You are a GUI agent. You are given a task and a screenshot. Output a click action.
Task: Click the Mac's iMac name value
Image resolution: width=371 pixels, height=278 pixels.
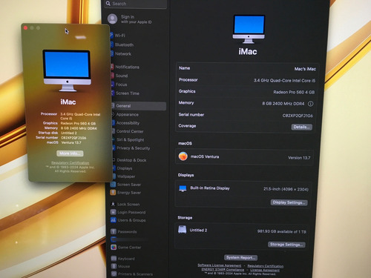tap(305, 69)
